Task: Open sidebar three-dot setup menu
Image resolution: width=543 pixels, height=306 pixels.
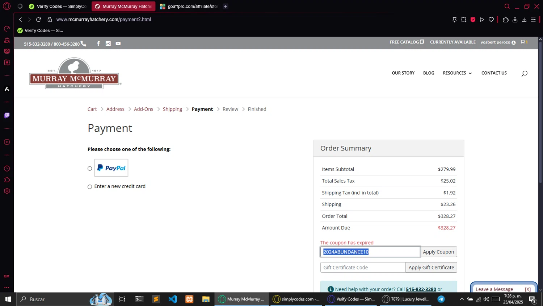Action: pos(7,288)
